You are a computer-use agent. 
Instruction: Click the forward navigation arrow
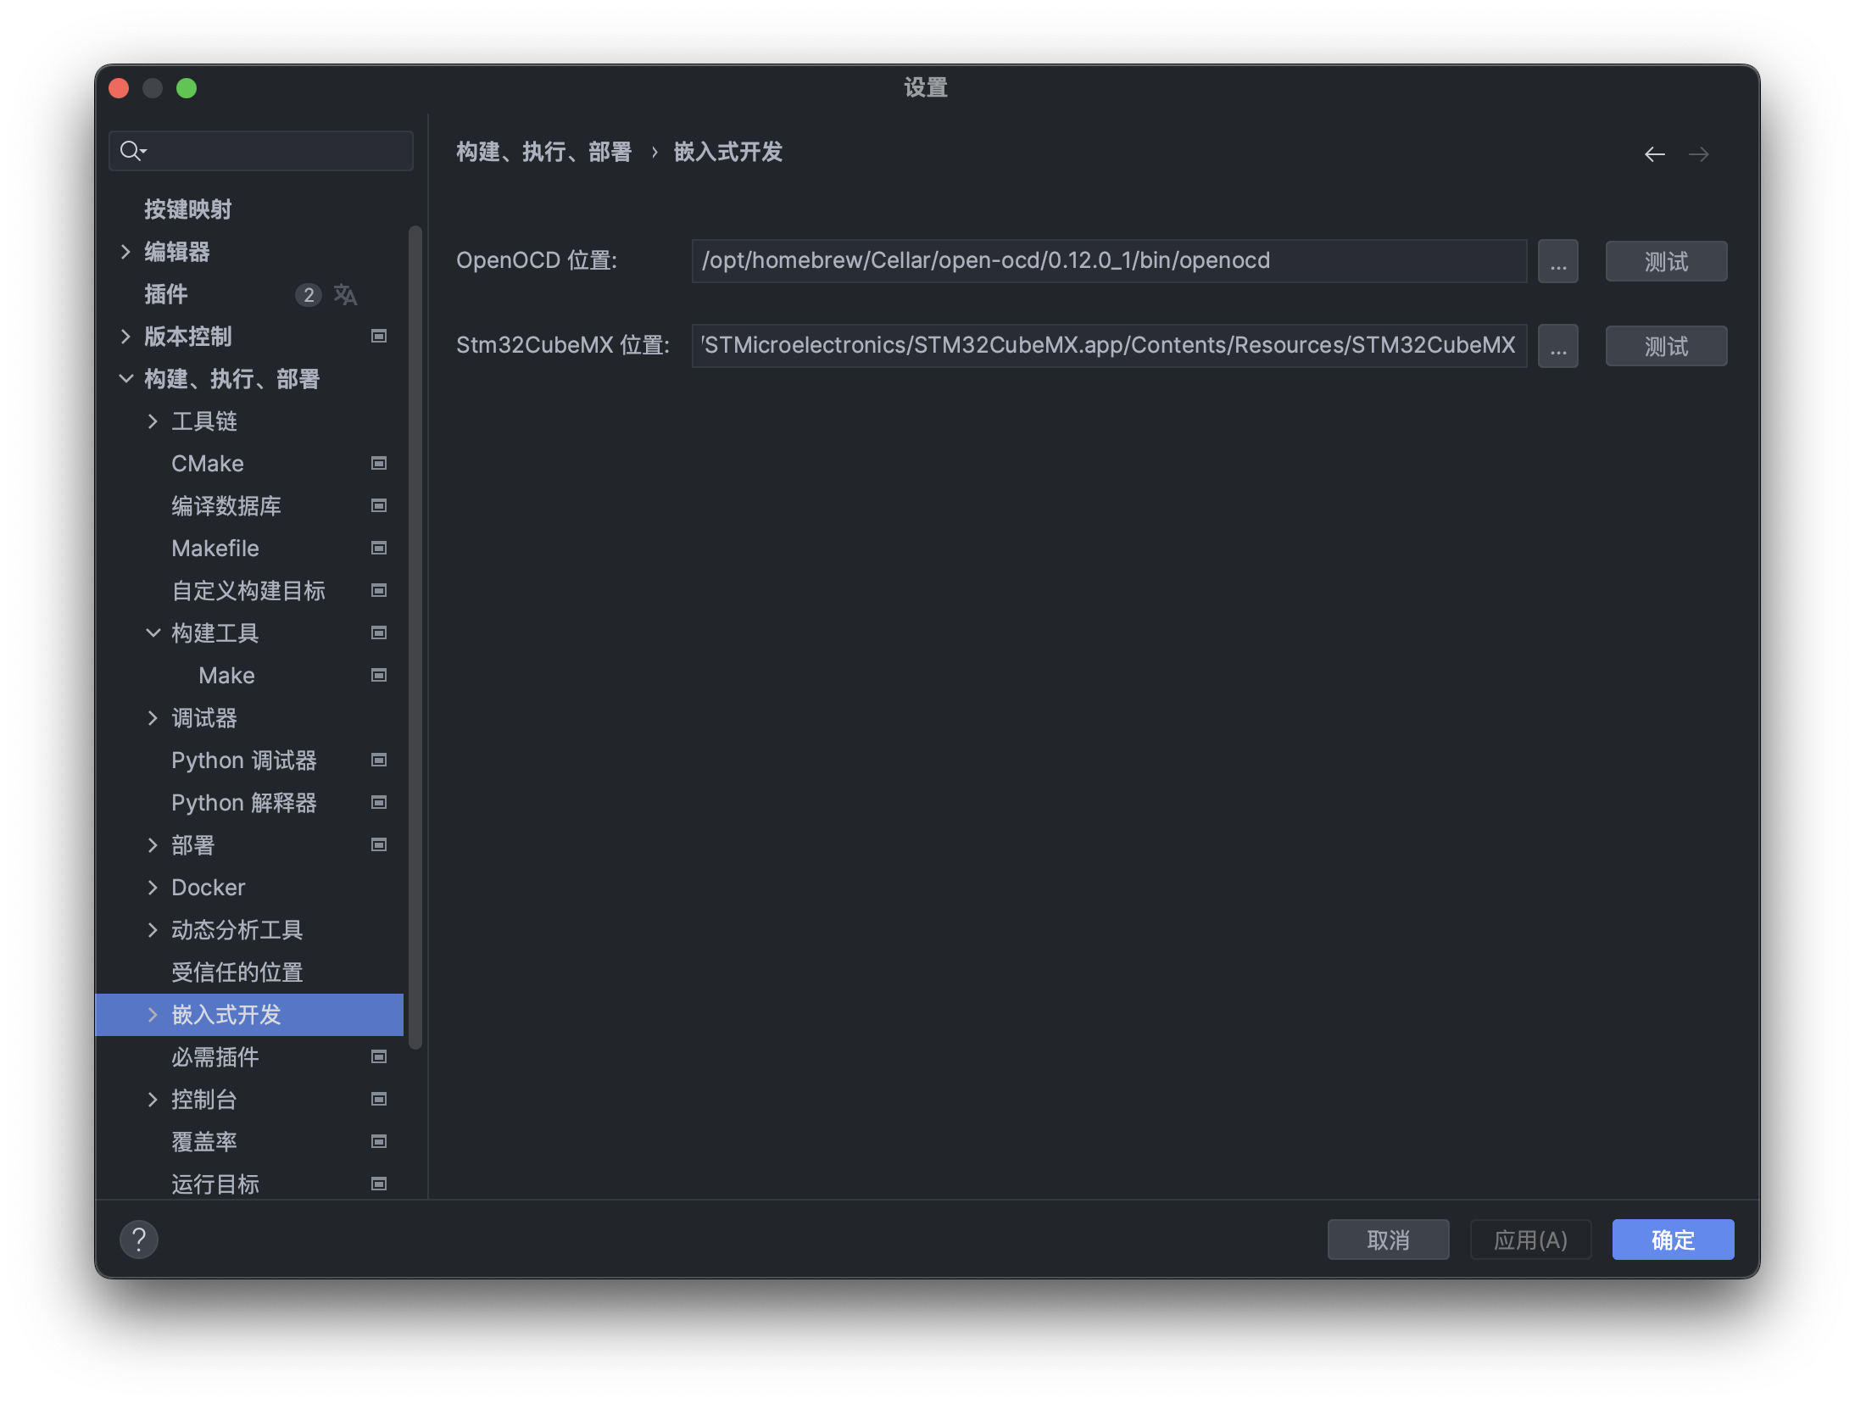click(1698, 153)
